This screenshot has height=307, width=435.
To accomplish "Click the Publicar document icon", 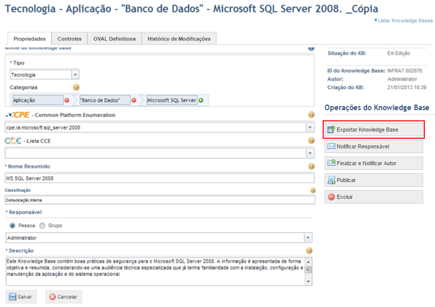I will coord(331,180).
